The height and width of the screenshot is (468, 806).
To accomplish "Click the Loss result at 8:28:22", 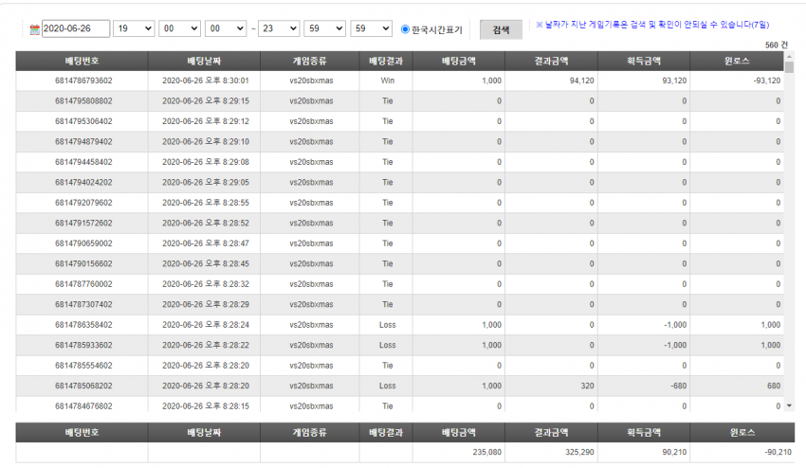I will [x=387, y=345].
